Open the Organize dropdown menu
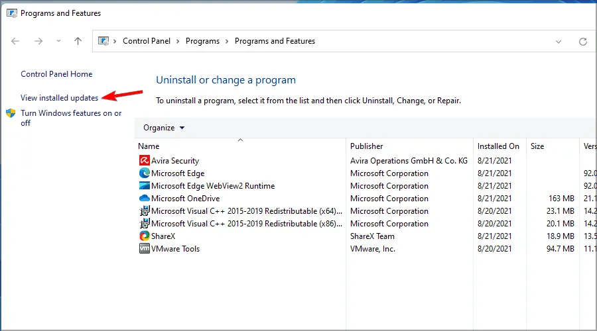Viewport: 597px width, 331px height. pyautogui.click(x=164, y=128)
